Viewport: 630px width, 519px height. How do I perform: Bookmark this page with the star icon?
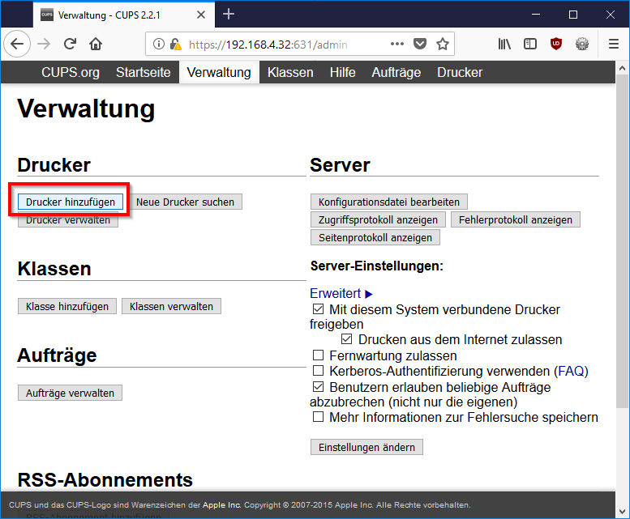(443, 44)
